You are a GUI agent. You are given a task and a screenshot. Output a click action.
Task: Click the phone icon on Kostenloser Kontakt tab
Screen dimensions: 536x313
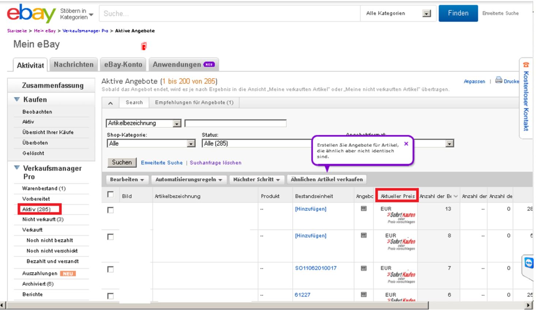526,64
